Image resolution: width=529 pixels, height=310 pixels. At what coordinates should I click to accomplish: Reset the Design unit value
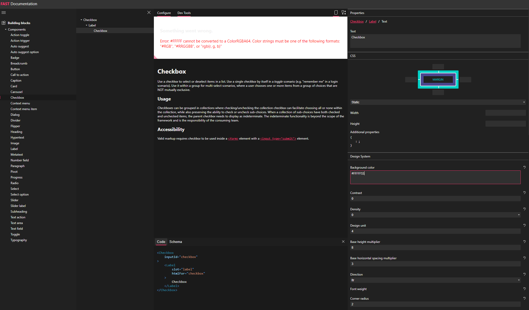pos(524,225)
